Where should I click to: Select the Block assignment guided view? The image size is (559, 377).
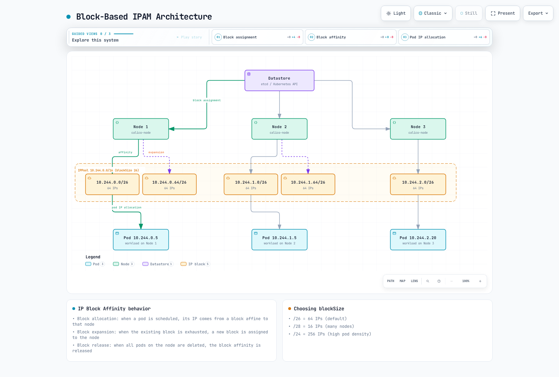(257, 37)
